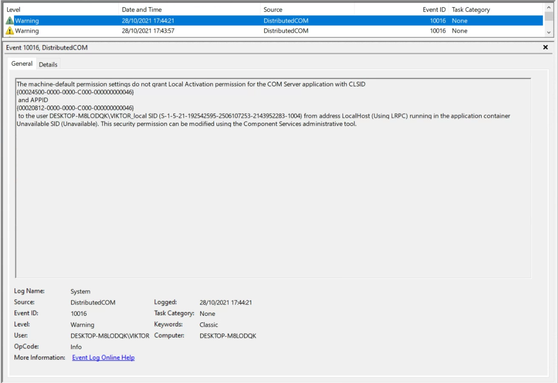
Task: Sort the list by Event ID header
Action: (x=435, y=10)
